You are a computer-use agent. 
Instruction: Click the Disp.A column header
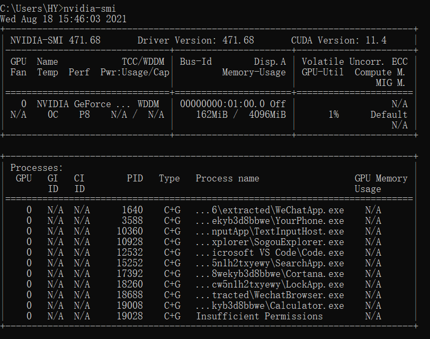click(270, 62)
